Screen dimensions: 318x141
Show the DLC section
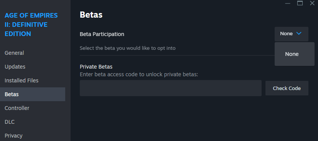point(10,122)
